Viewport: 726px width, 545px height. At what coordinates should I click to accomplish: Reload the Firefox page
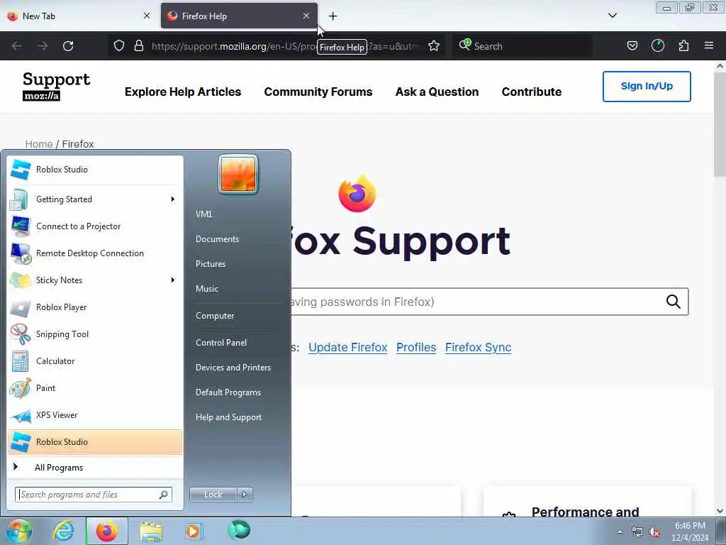coord(68,46)
